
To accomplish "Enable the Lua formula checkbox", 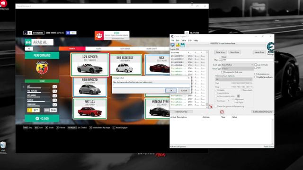I will (256, 65).
